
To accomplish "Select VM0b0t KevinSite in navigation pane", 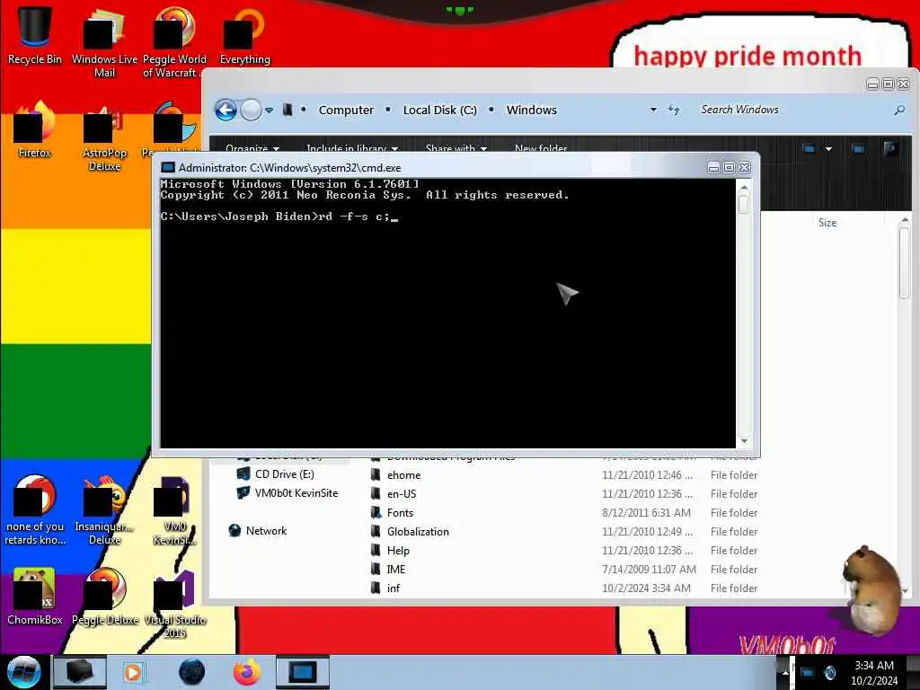I will point(287,493).
